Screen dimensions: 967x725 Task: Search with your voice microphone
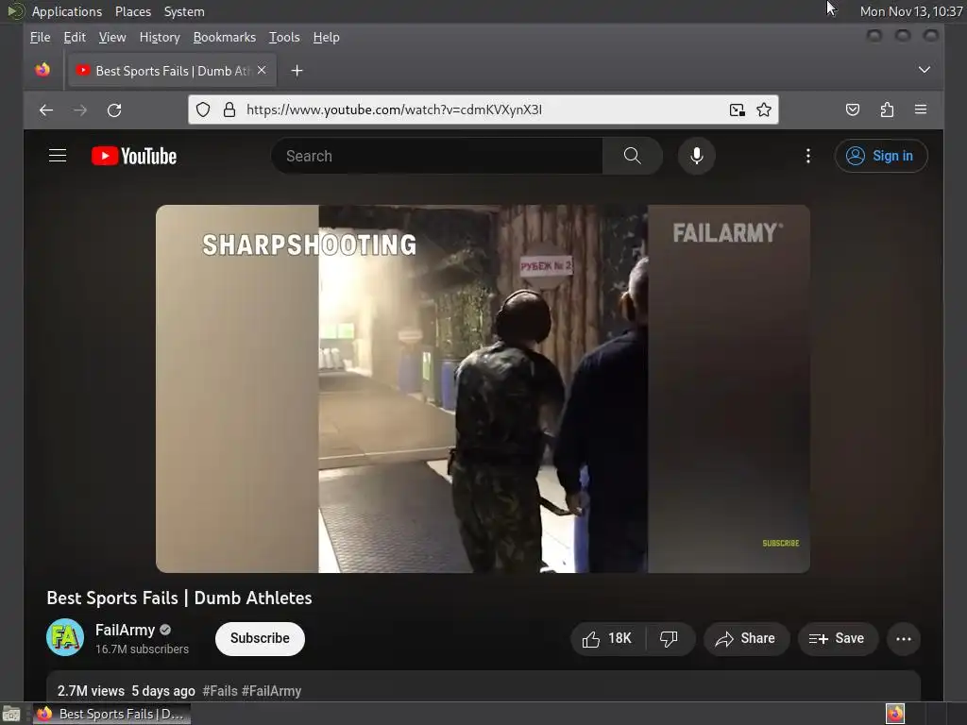(x=696, y=156)
